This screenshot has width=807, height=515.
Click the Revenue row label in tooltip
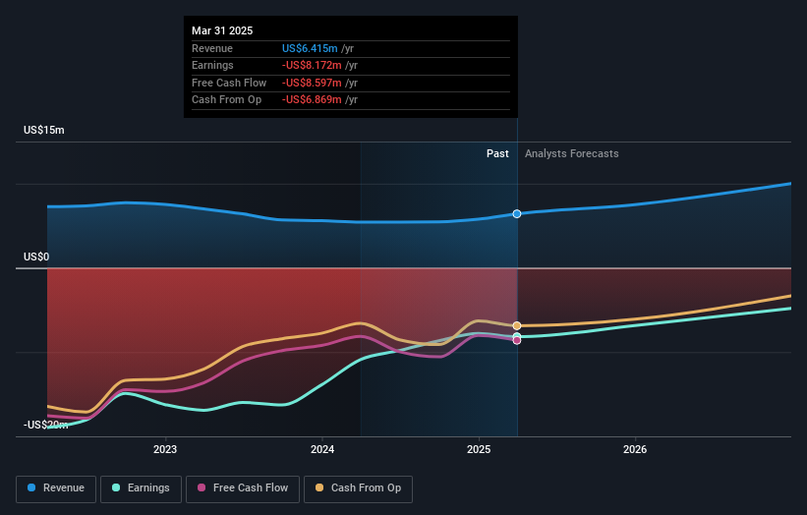click(x=212, y=48)
